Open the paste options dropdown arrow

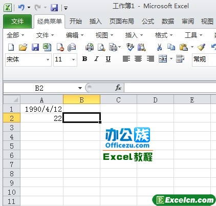[192, 47]
